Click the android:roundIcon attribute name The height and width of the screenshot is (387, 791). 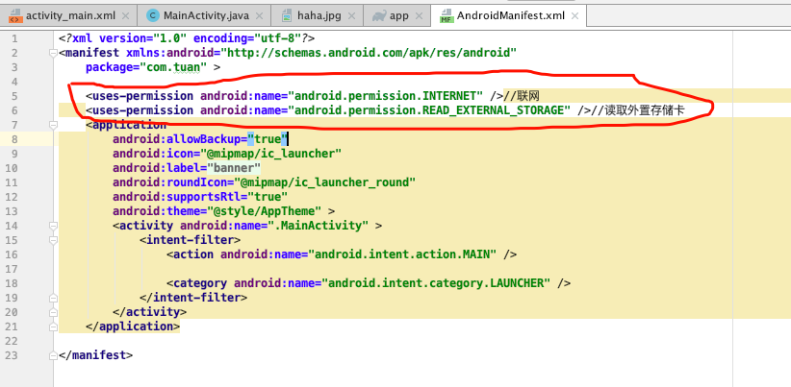(170, 182)
